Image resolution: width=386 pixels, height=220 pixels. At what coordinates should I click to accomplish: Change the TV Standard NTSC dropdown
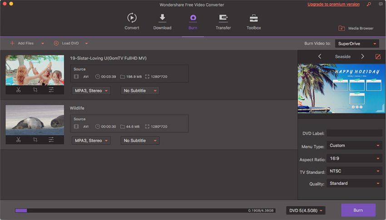click(x=354, y=171)
